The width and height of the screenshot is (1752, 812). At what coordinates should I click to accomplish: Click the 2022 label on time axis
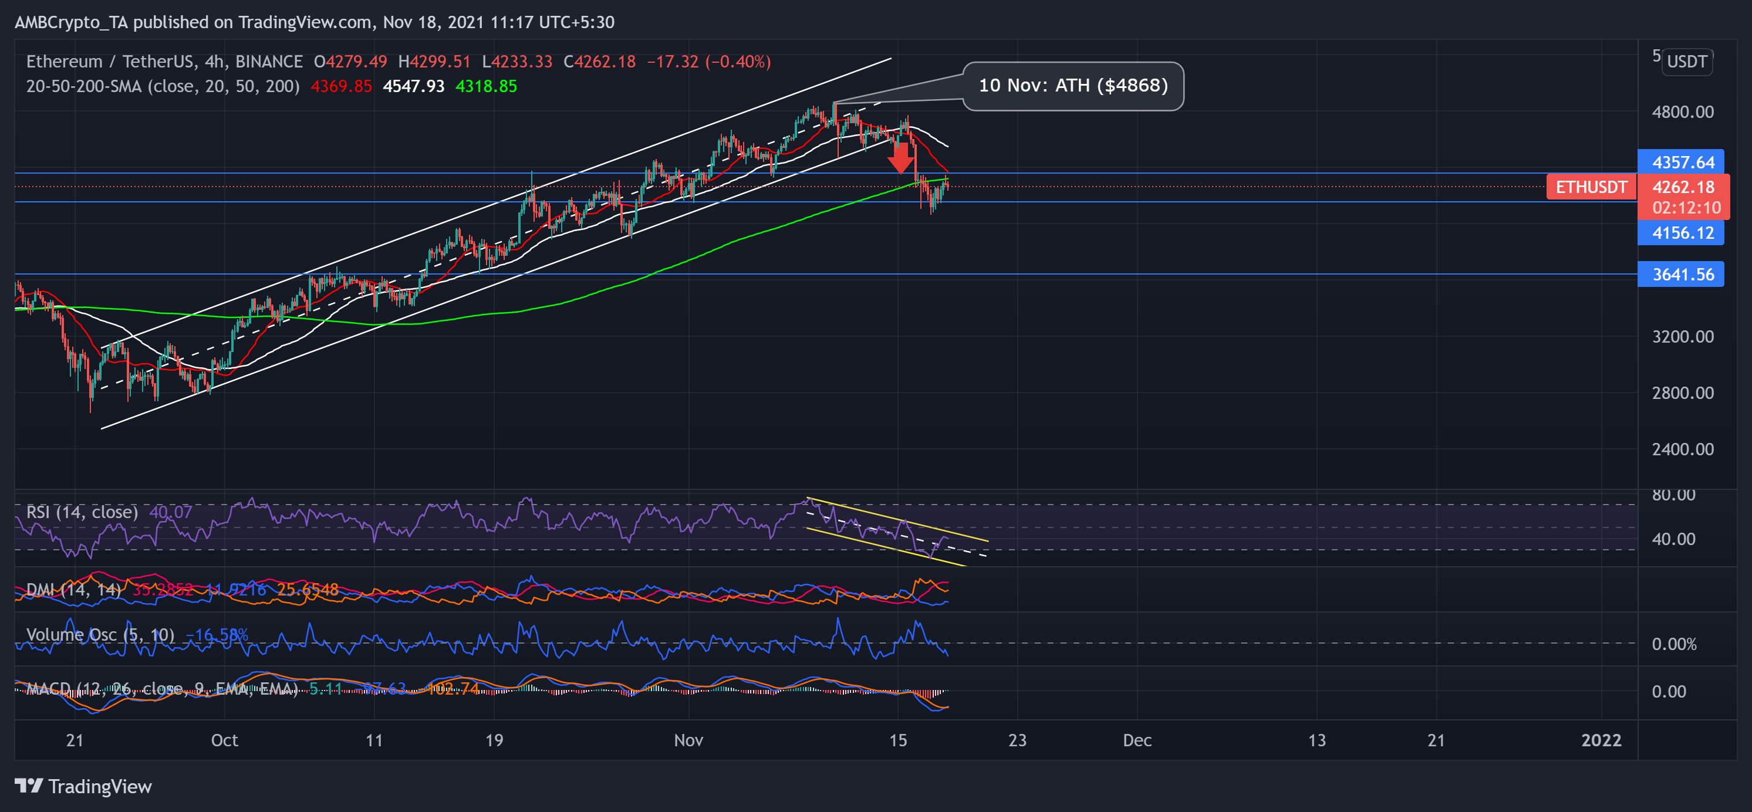point(1601,740)
